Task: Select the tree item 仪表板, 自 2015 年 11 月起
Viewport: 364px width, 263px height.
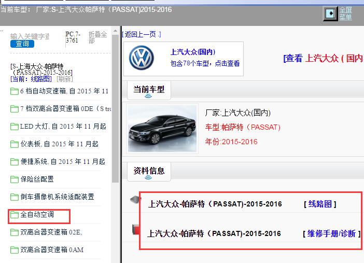Action: pyautogui.click(x=60, y=144)
